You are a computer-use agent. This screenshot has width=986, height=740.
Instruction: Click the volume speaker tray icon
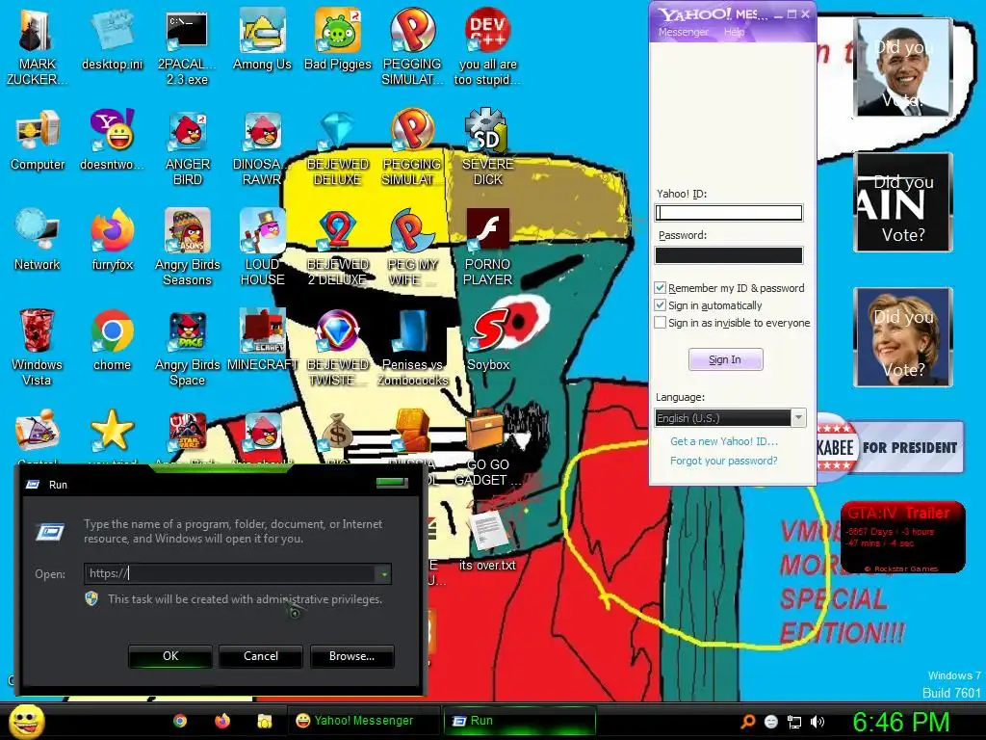pos(817,722)
